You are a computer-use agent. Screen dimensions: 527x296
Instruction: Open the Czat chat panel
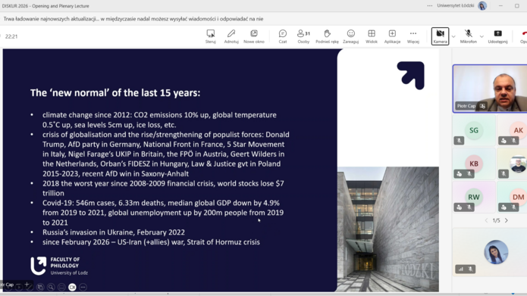click(283, 36)
